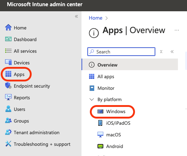Click the Endpoint security shield icon
187x156 pixels.
[8, 85]
